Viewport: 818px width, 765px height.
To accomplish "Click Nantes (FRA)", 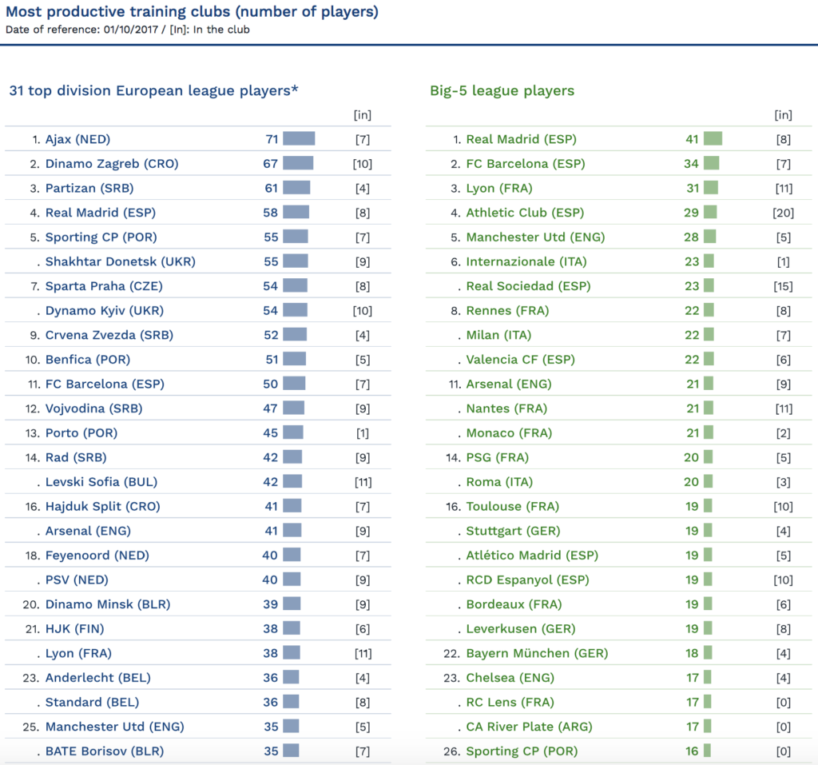I will pyautogui.click(x=506, y=408).
